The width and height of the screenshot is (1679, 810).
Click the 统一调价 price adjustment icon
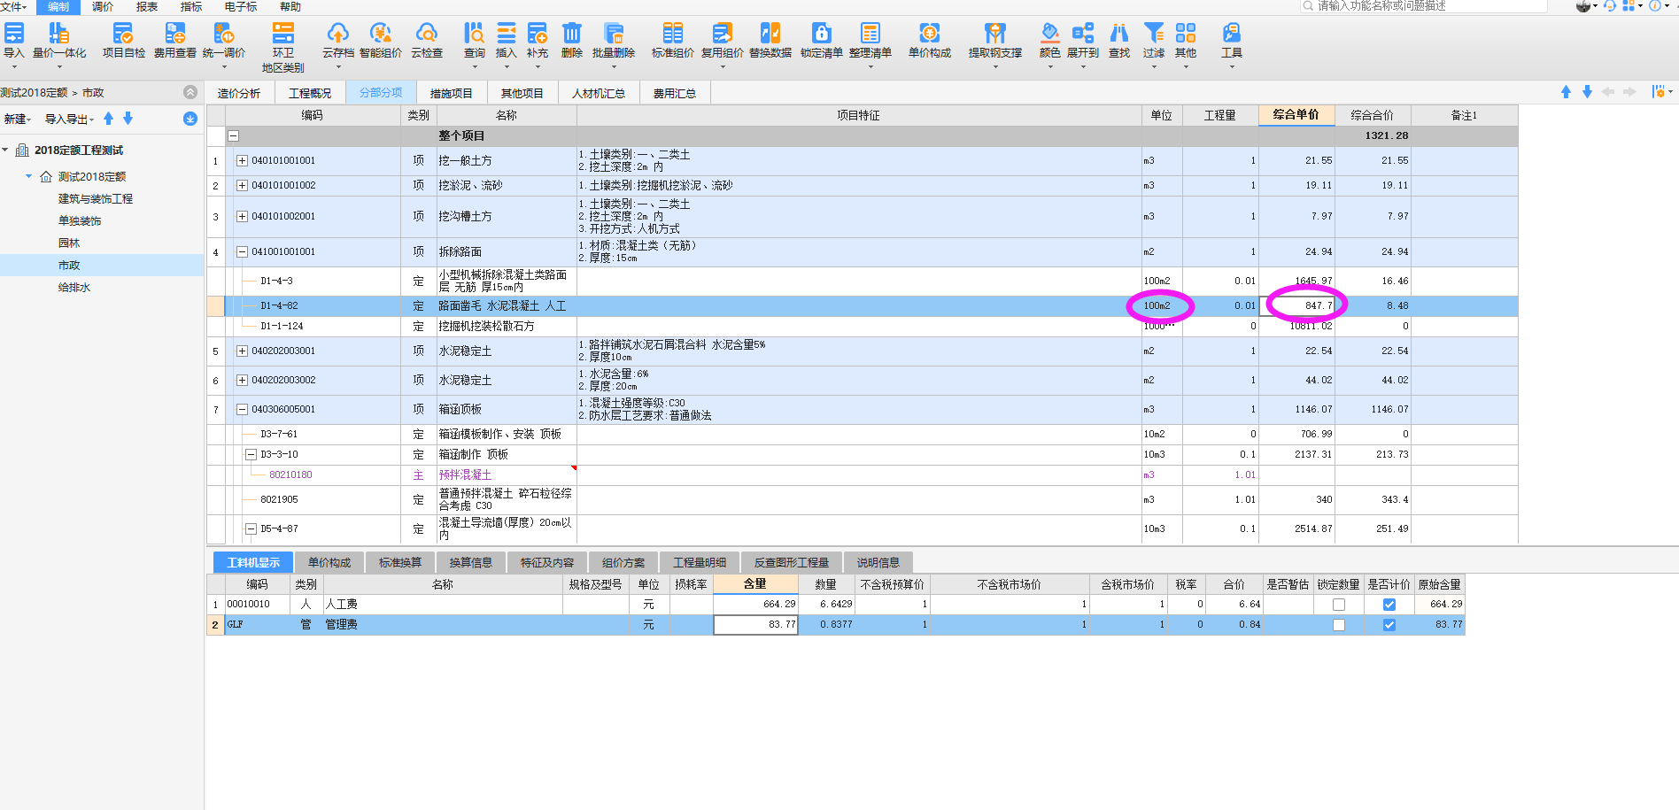[223, 34]
